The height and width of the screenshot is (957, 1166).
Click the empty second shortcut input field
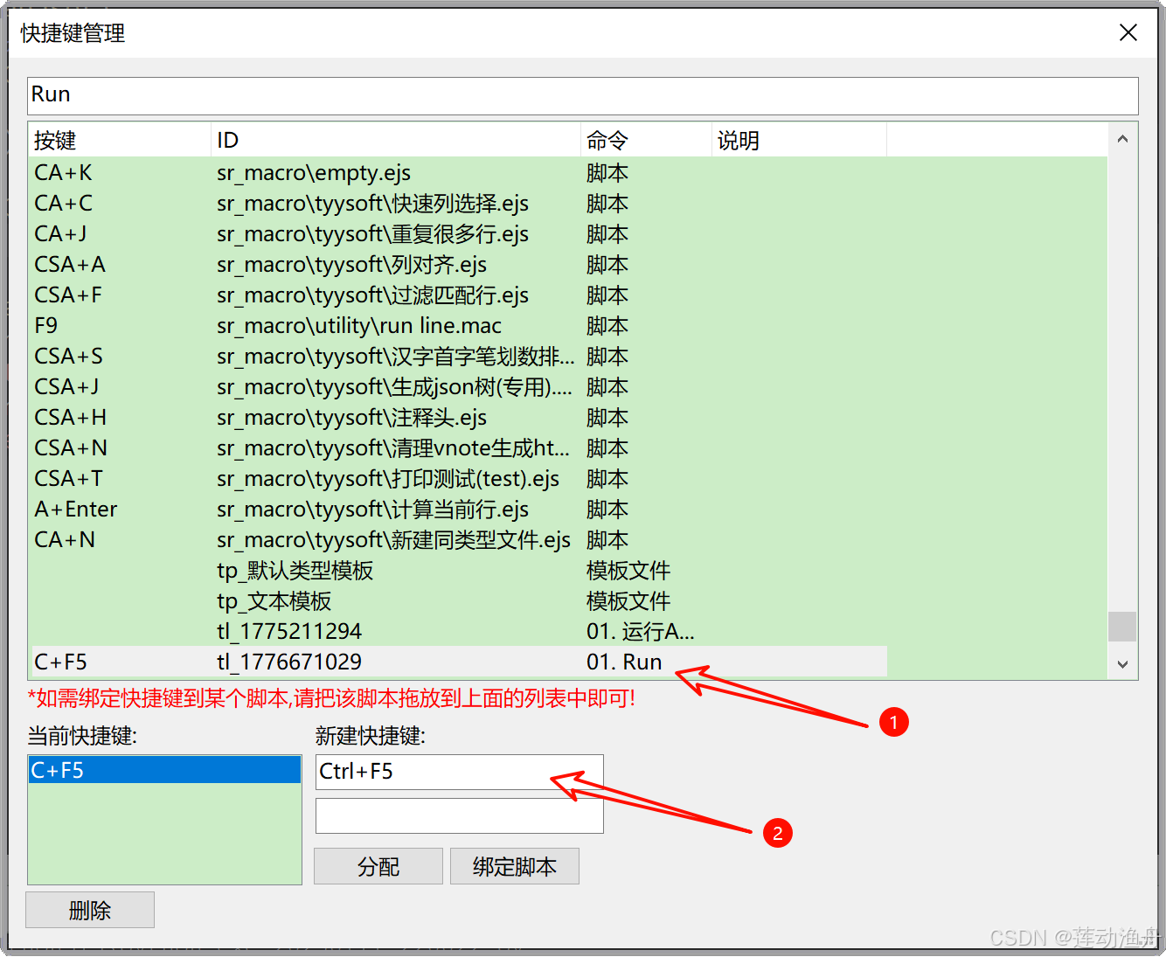pos(459,815)
